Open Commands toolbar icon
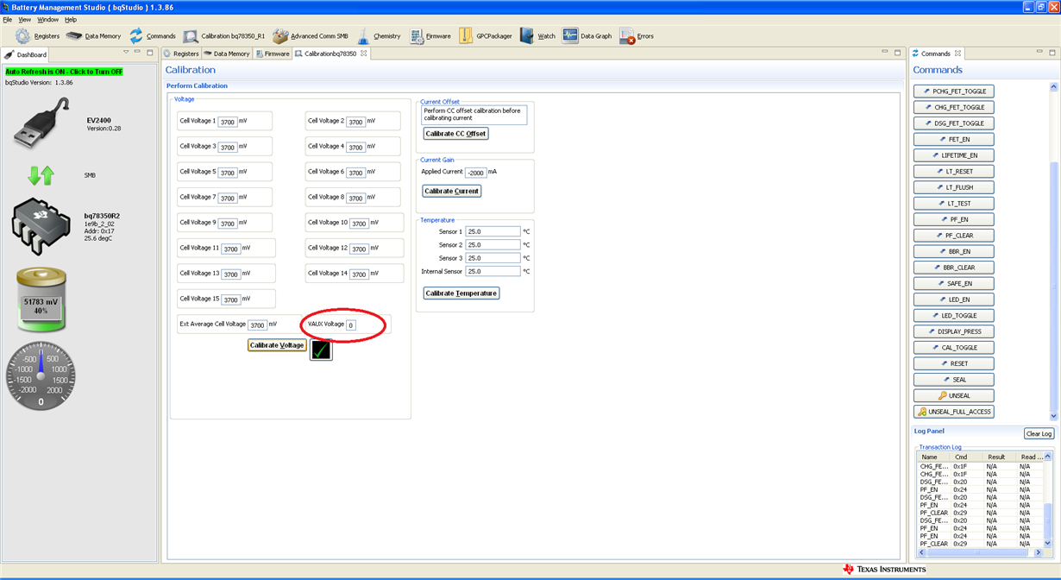Viewport: 1061px width, 580px height. point(152,36)
